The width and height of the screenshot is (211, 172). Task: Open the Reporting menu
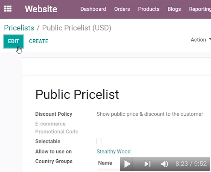tap(200, 9)
